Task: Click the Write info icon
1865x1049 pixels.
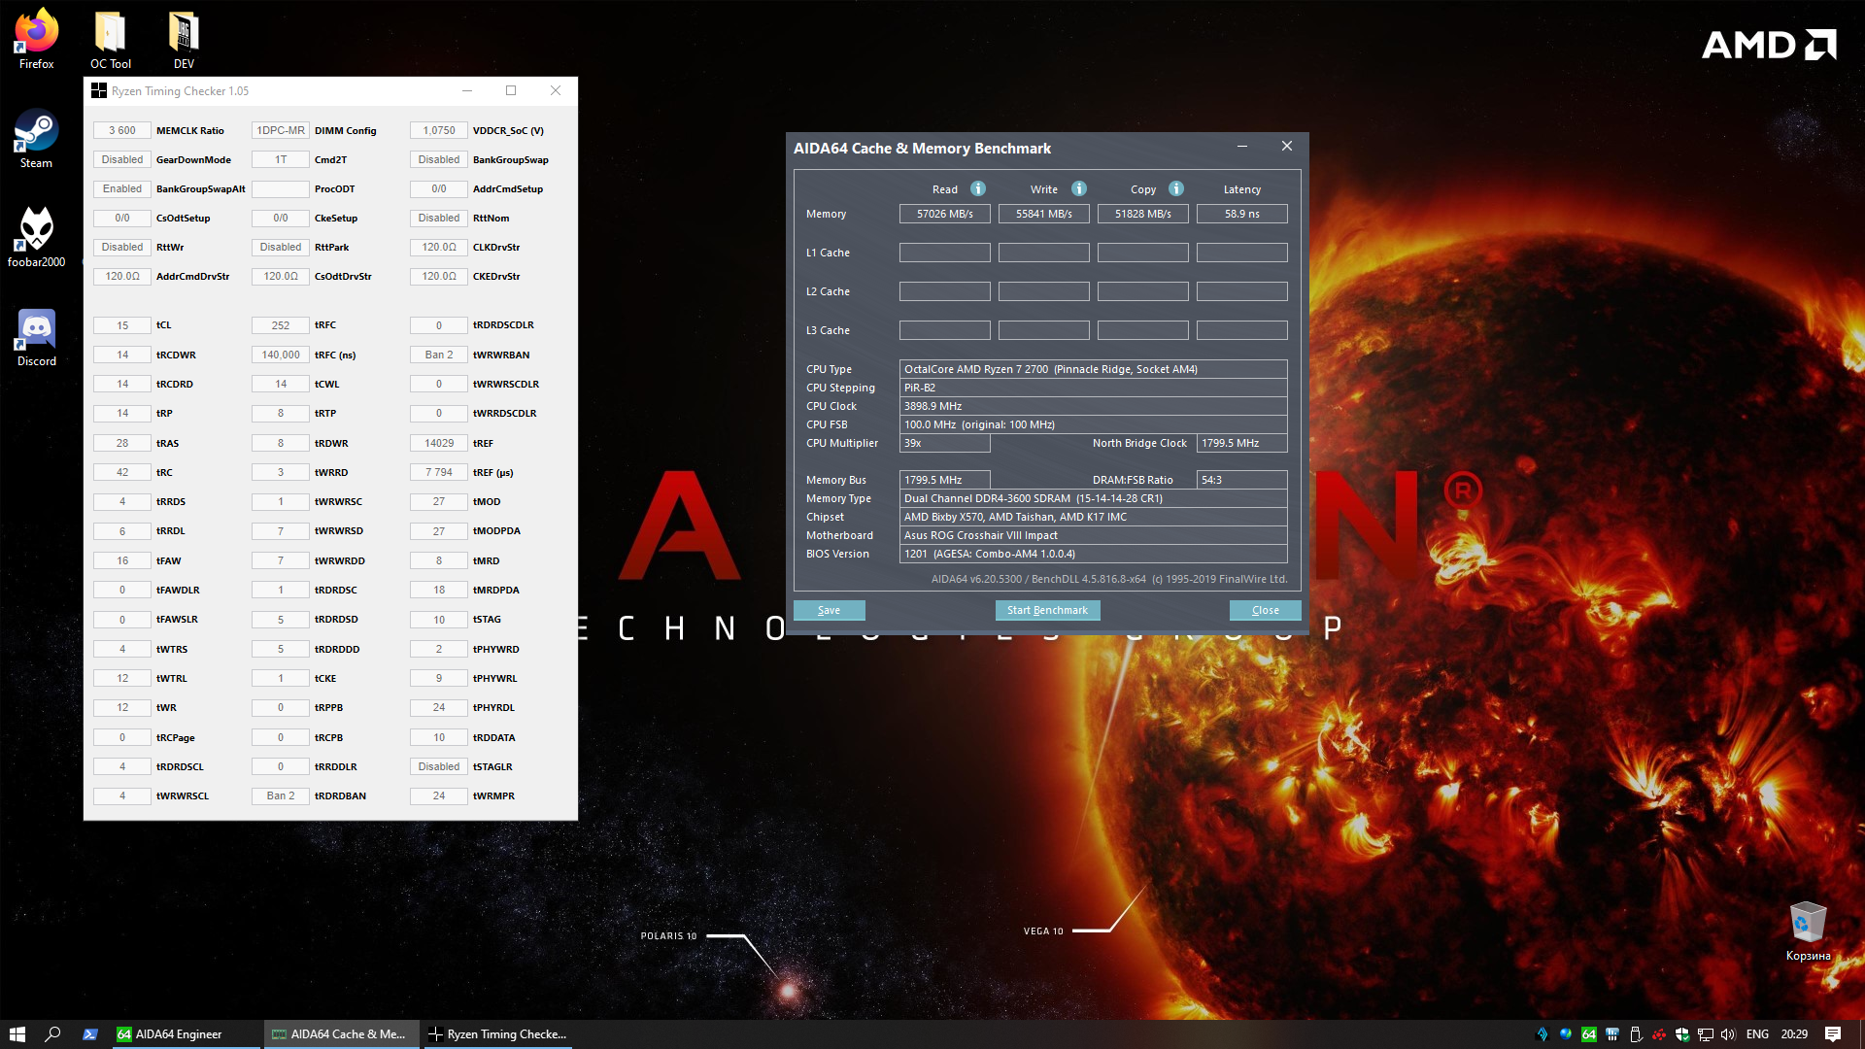Action: coord(1079,188)
